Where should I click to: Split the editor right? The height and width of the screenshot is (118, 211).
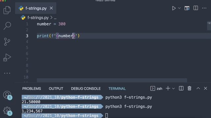pyautogui.click(x=196, y=8)
